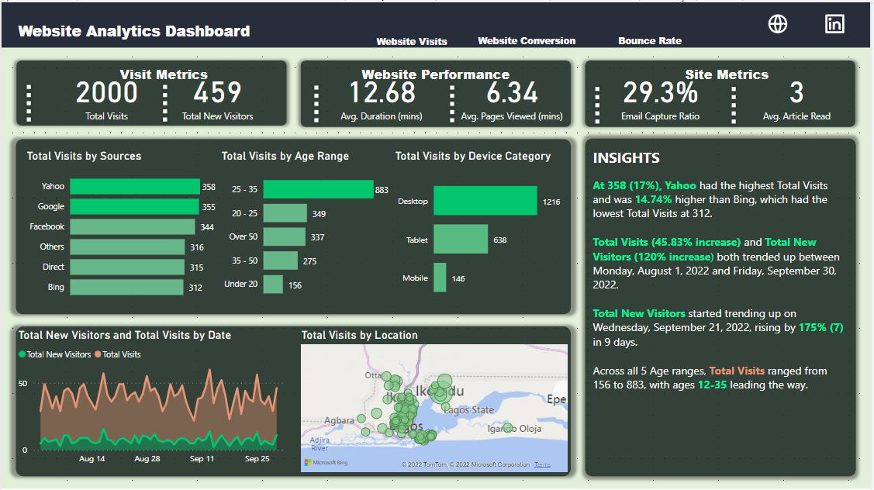Click the Desktop device category bar
Viewport: 874px width, 490px height.
click(485, 201)
